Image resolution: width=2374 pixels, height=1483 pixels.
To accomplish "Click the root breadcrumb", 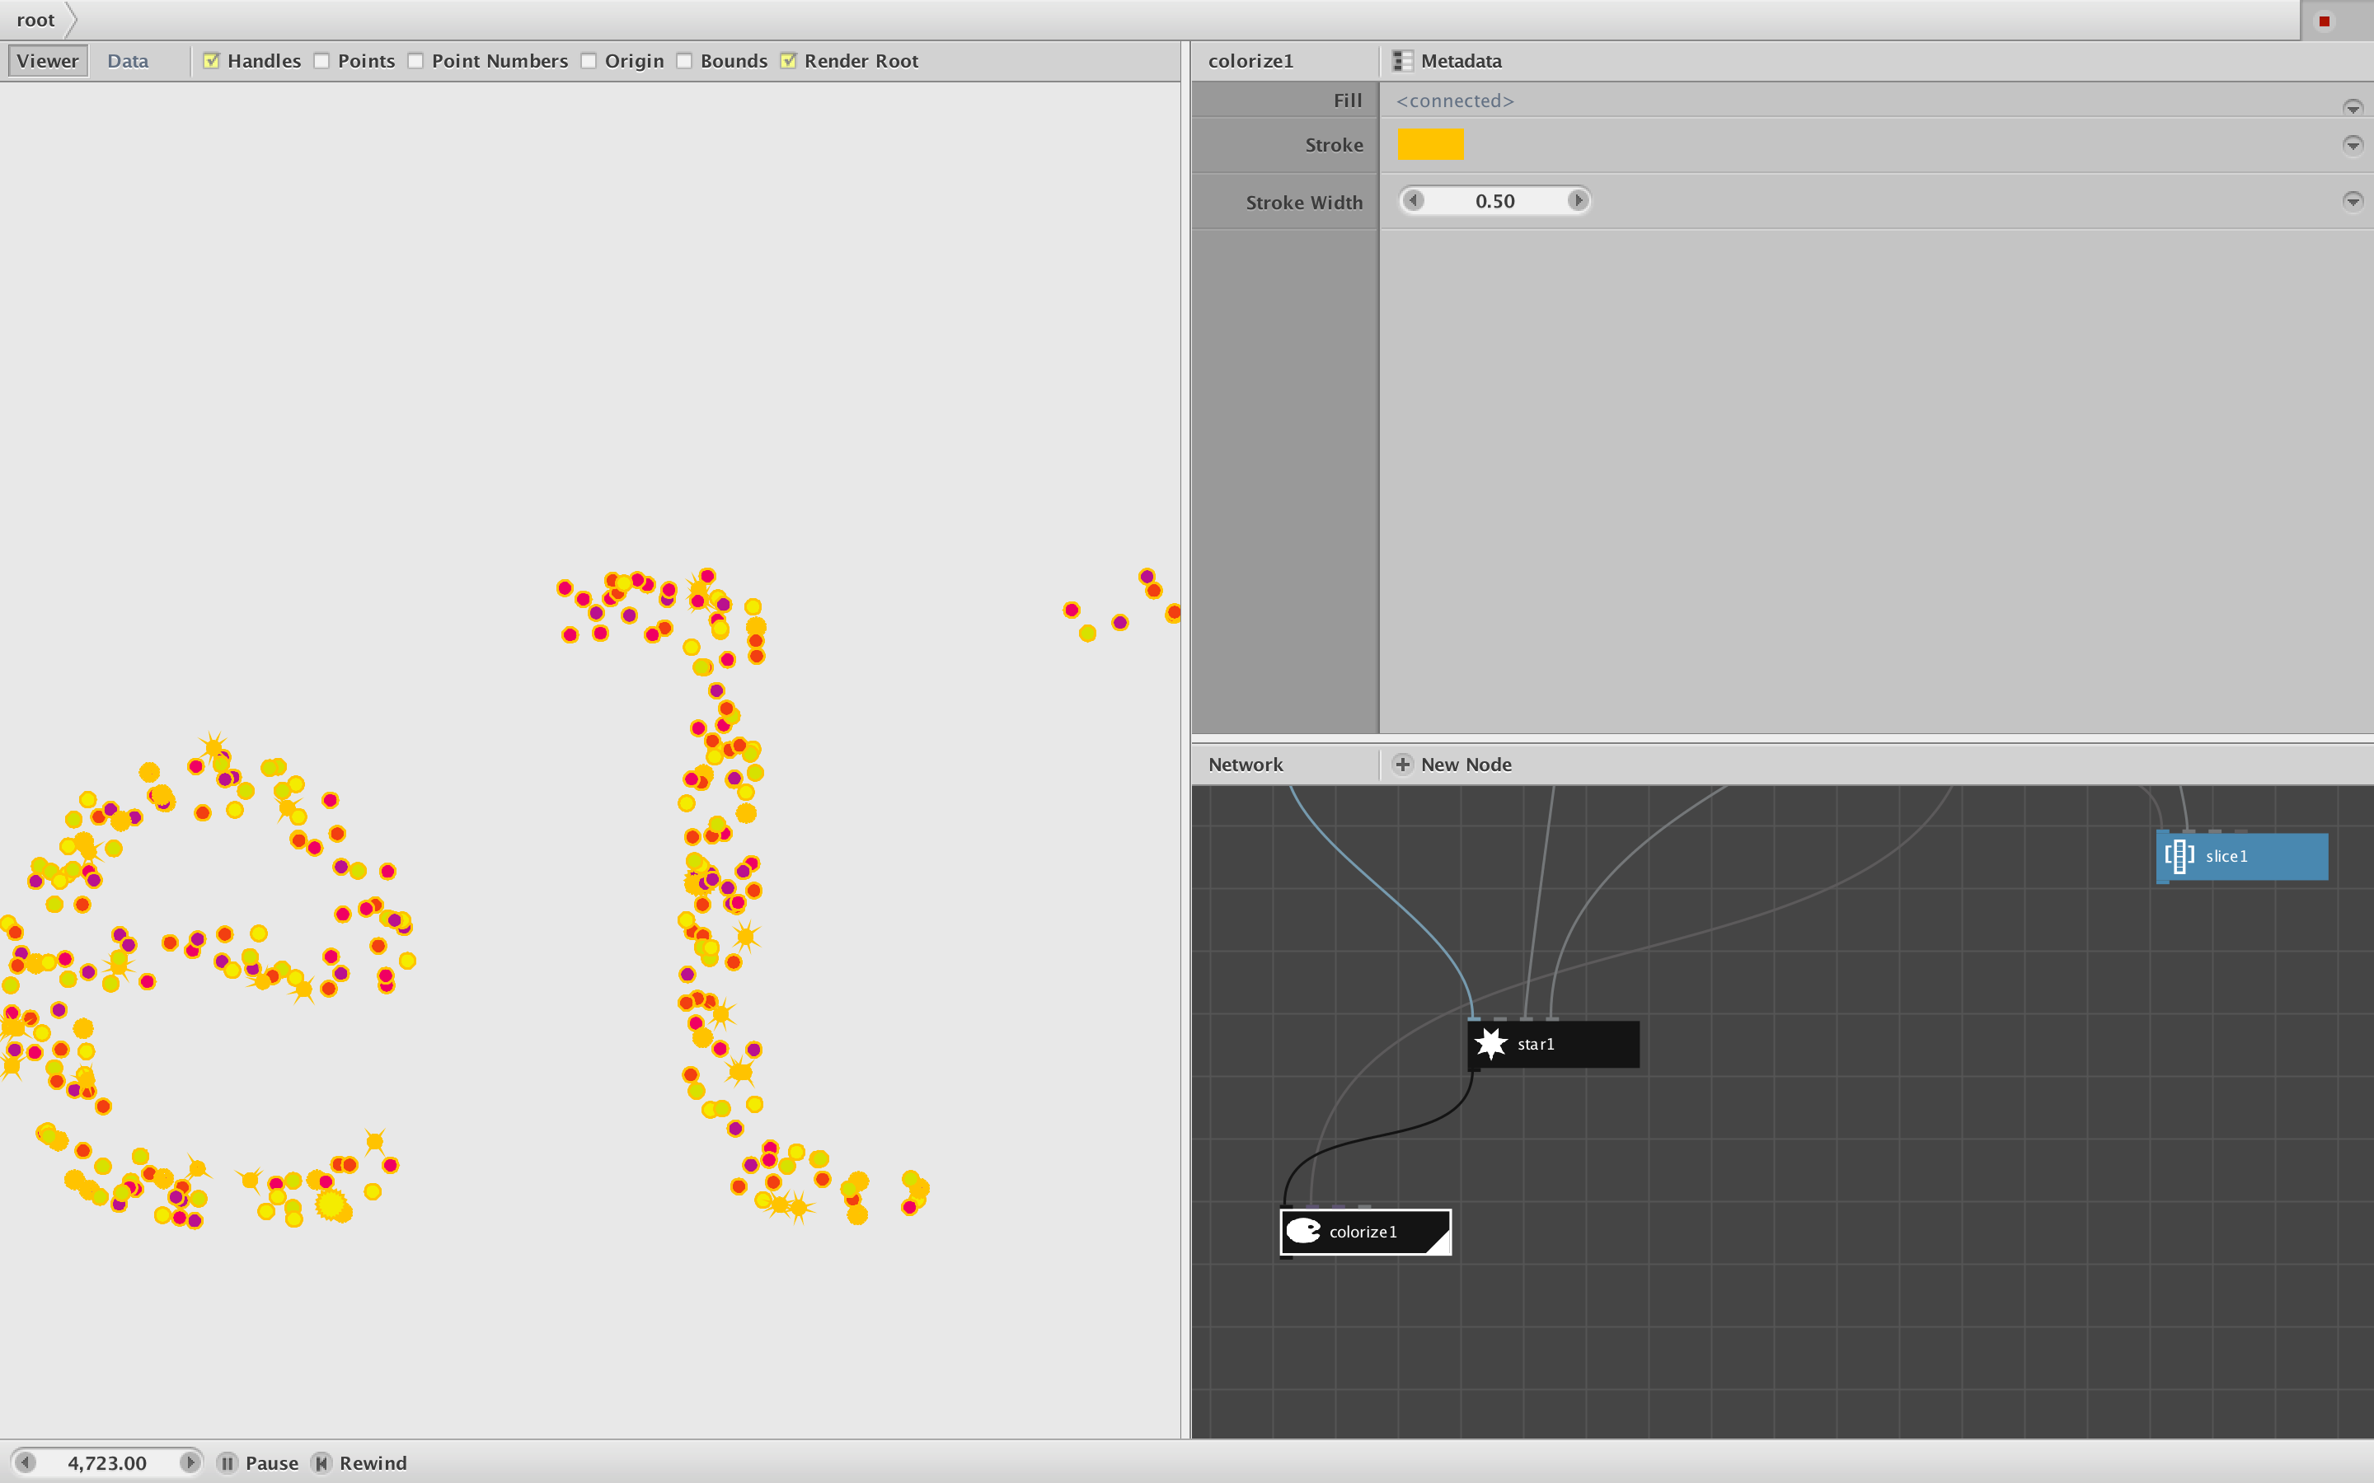I will click(x=35, y=20).
